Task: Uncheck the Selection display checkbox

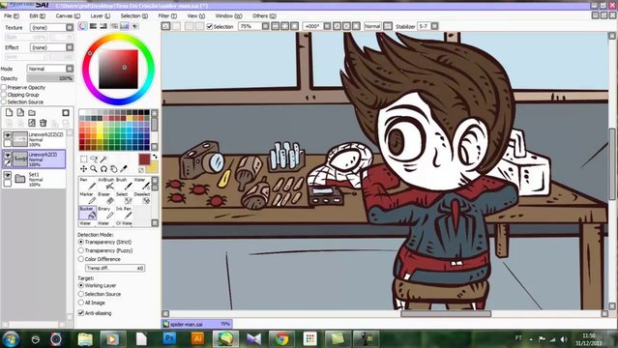Action: [x=210, y=26]
